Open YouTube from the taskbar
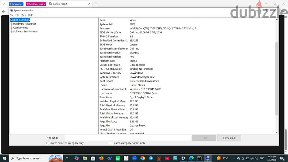Viewport: 288px width, 162px height. click(x=167, y=158)
